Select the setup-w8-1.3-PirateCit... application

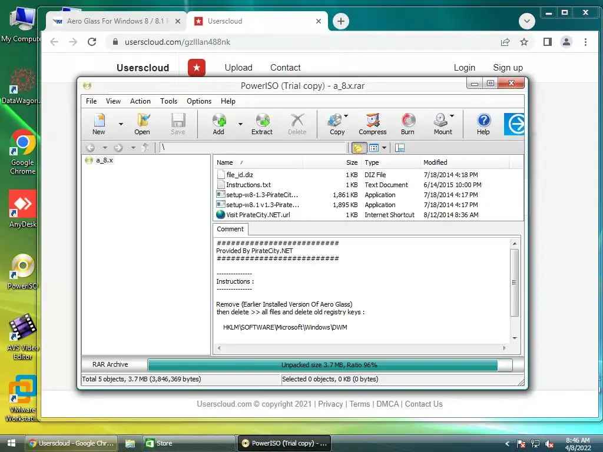coord(262,195)
